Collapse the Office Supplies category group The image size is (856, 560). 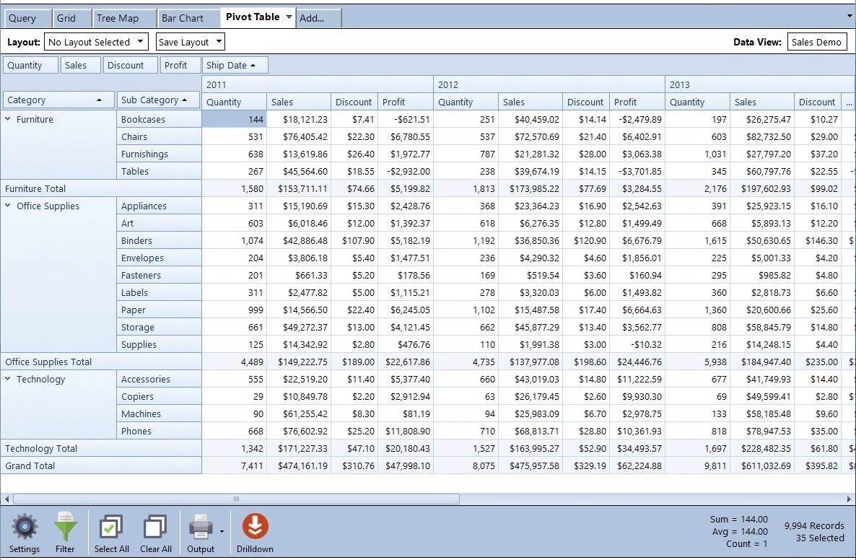coord(8,206)
